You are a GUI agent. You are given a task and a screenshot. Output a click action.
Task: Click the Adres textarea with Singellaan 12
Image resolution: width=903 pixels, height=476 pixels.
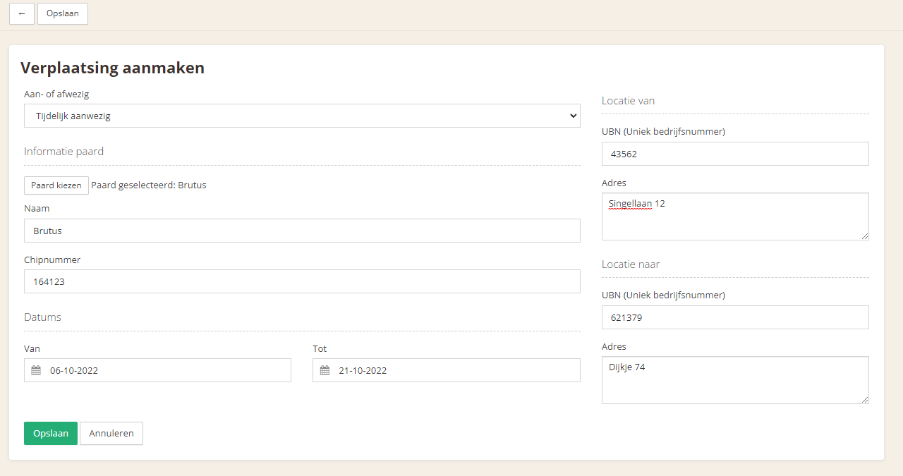[735, 216]
